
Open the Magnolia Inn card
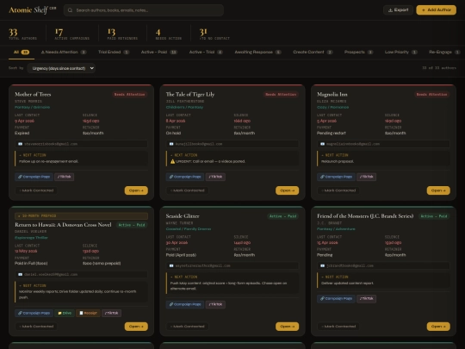coord(438,190)
